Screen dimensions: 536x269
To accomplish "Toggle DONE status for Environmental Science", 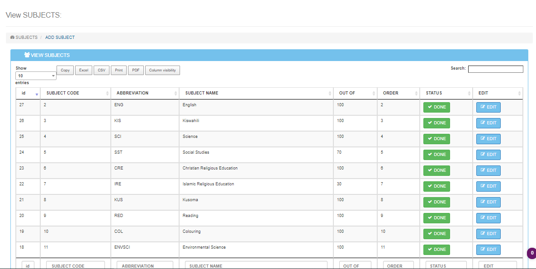I will (x=436, y=250).
